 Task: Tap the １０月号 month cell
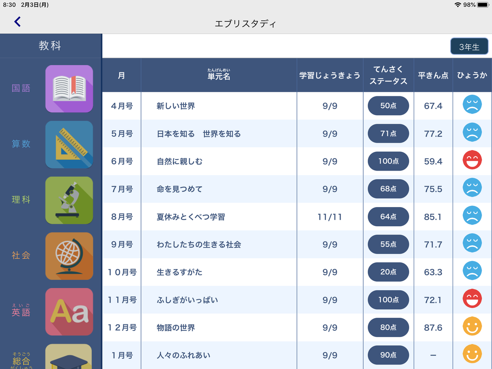coord(122,272)
